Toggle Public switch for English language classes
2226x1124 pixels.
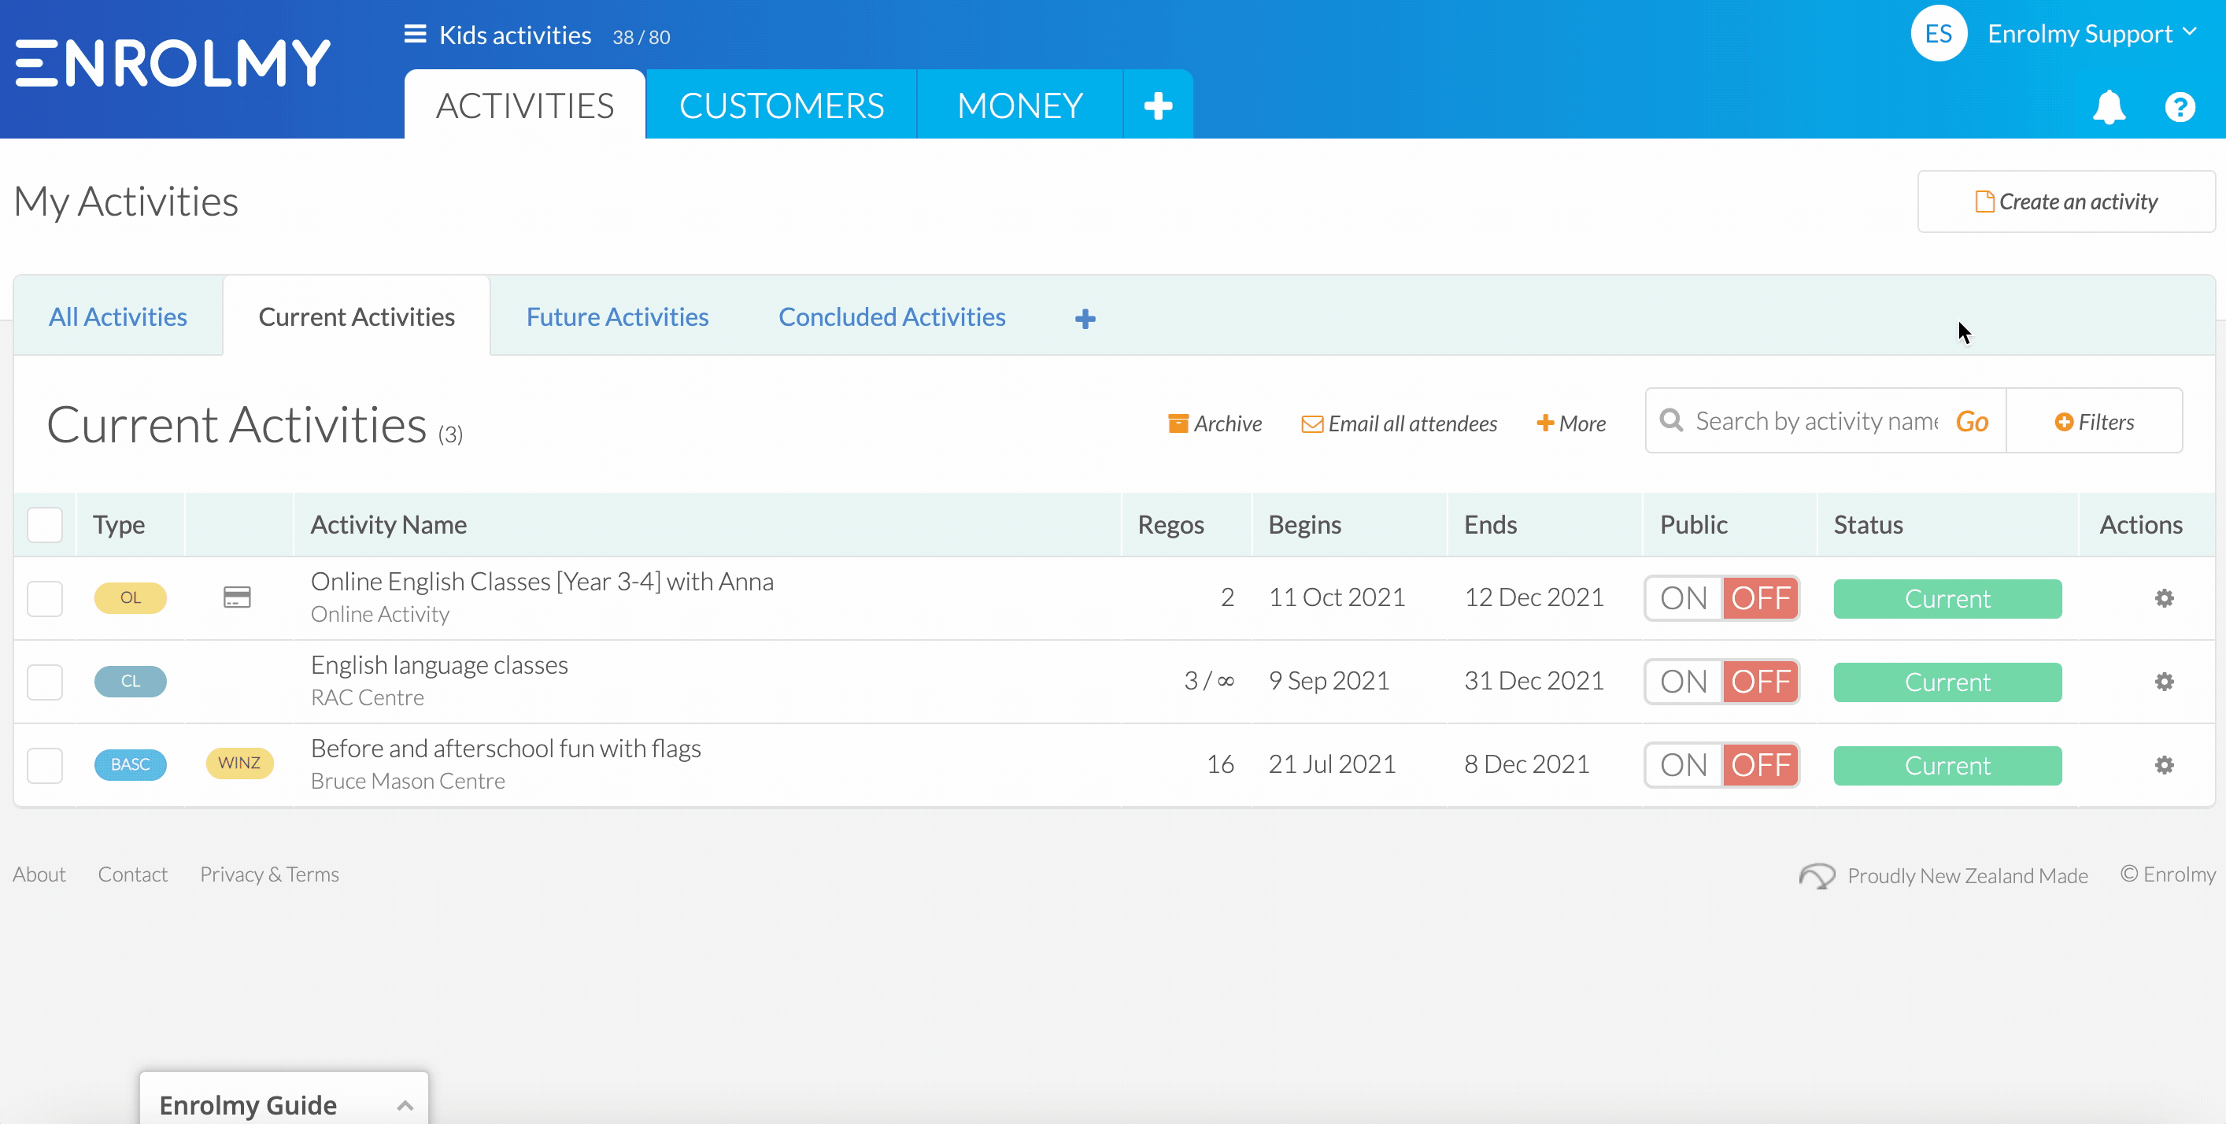pyautogui.click(x=1722, y=682)
